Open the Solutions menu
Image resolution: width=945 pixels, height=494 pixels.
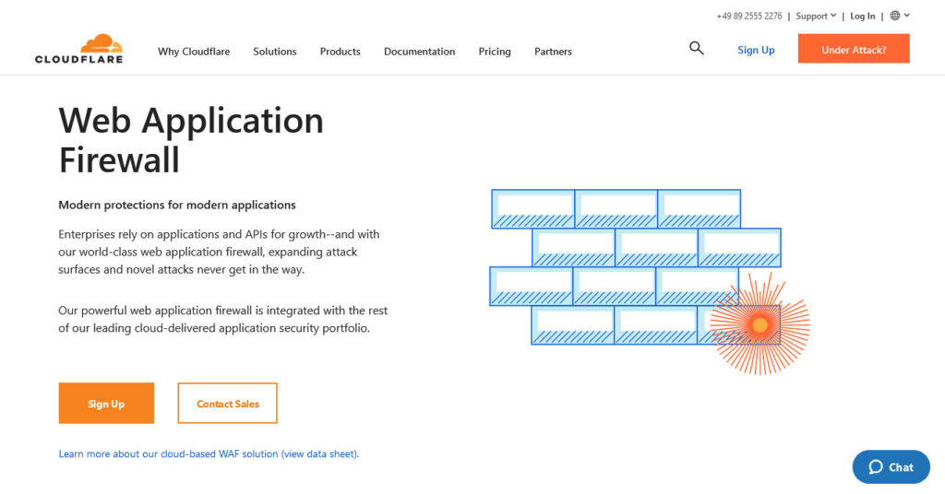[275, 51]
